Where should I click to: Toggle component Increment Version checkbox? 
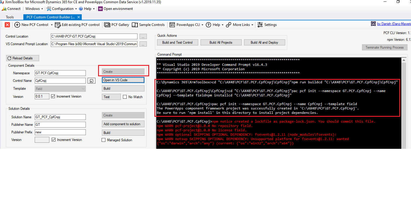click(x=53, y=96)
